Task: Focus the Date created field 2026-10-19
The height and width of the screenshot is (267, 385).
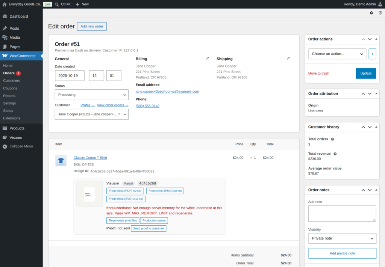Action: pyautogui.click(x=70, y=75)
